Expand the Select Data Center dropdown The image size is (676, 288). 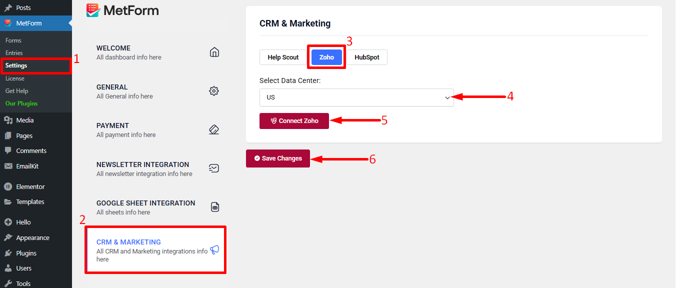point(356,97)
